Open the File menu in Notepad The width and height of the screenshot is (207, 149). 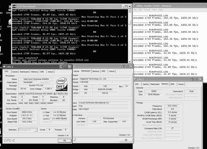click(135, 10)
